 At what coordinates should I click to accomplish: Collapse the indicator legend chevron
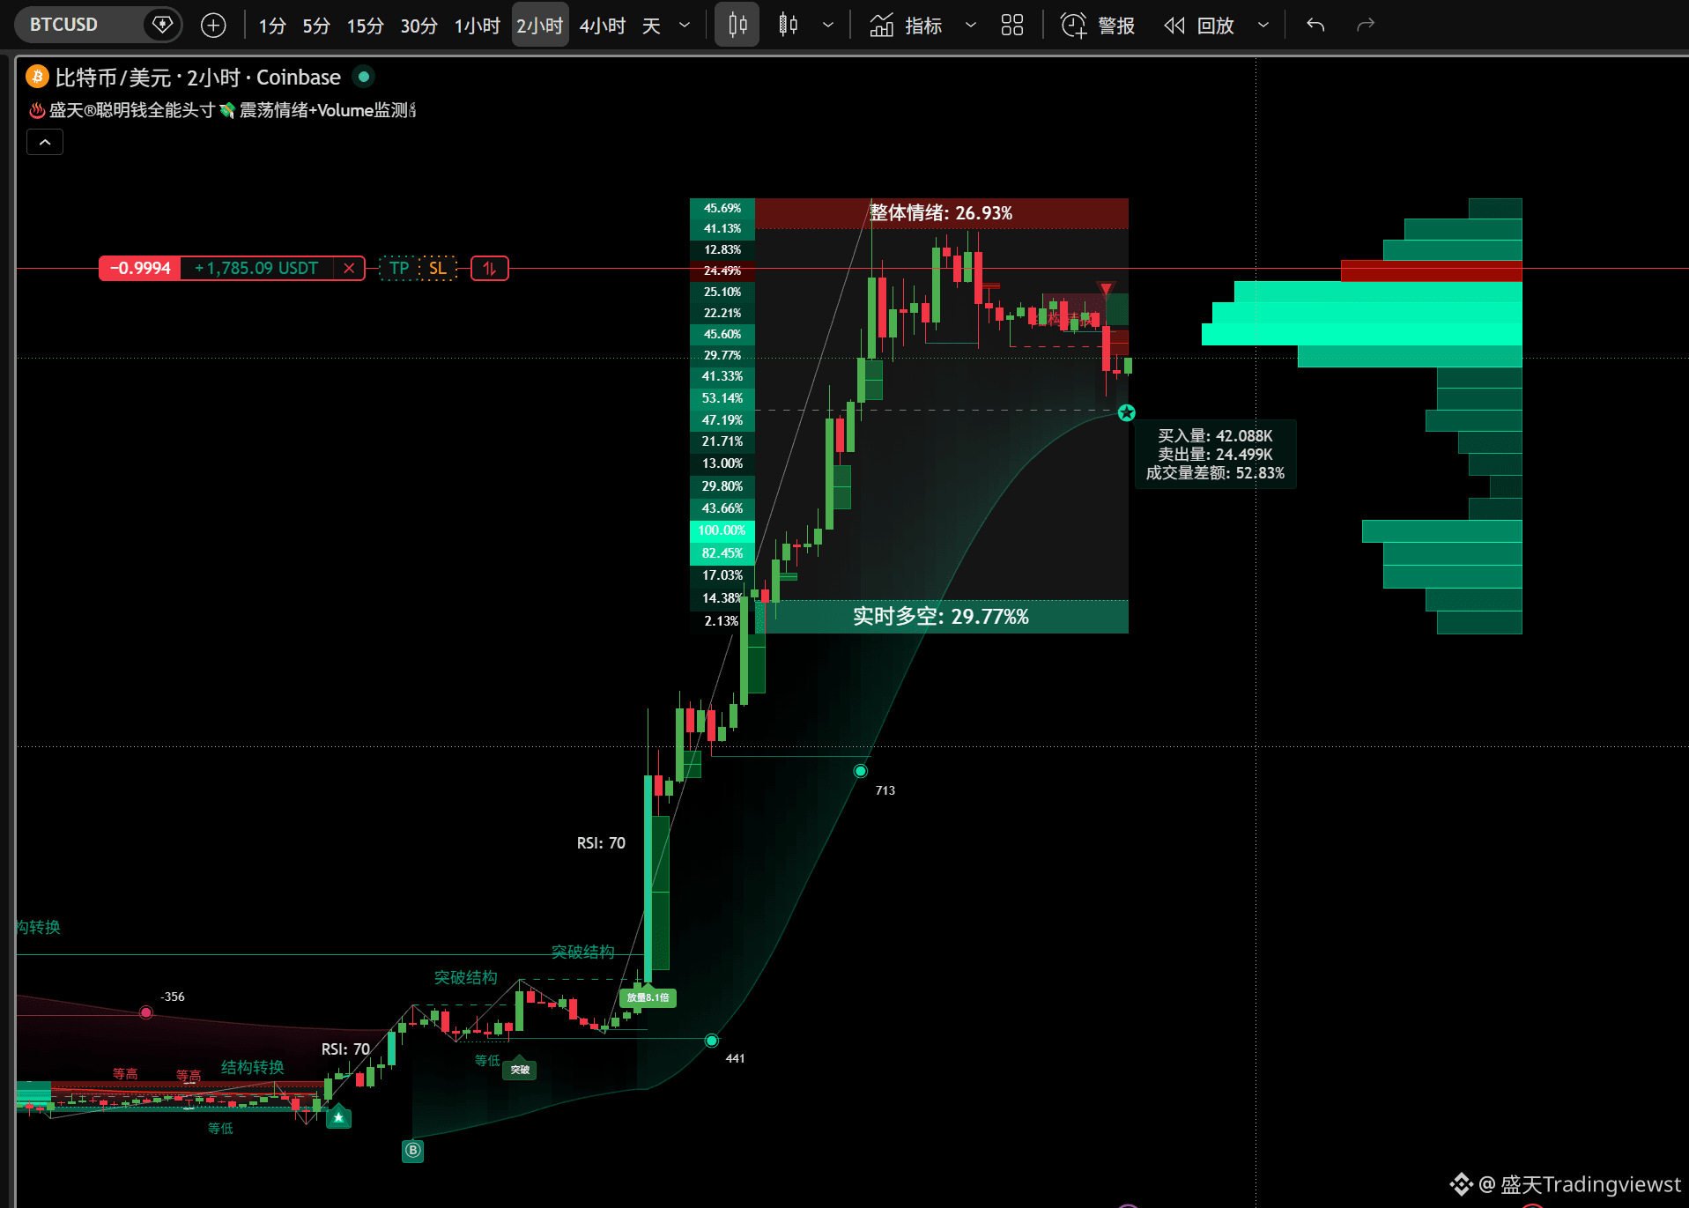point(45,142)
